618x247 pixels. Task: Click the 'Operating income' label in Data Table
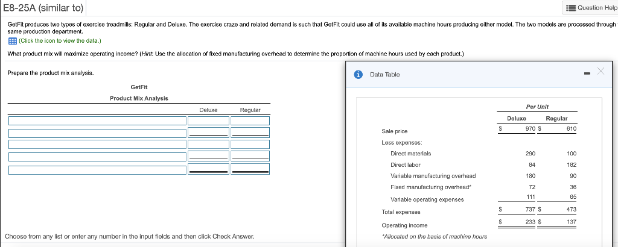coord(404,225)
